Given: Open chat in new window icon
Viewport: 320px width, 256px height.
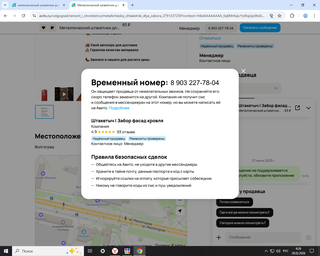Looking at the screenshot, I should pyautogui.click(x=297, y=108).
